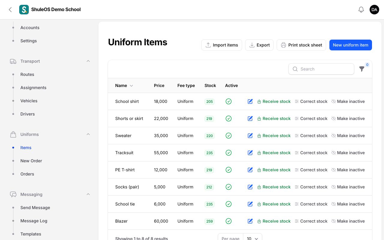Edit the Blazer item
Screen dimensions: 384x240
250,221
